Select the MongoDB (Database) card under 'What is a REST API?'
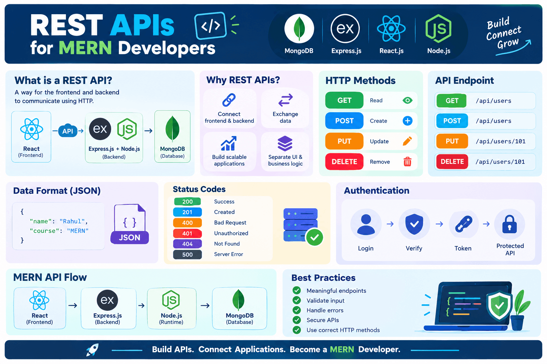 172,136
